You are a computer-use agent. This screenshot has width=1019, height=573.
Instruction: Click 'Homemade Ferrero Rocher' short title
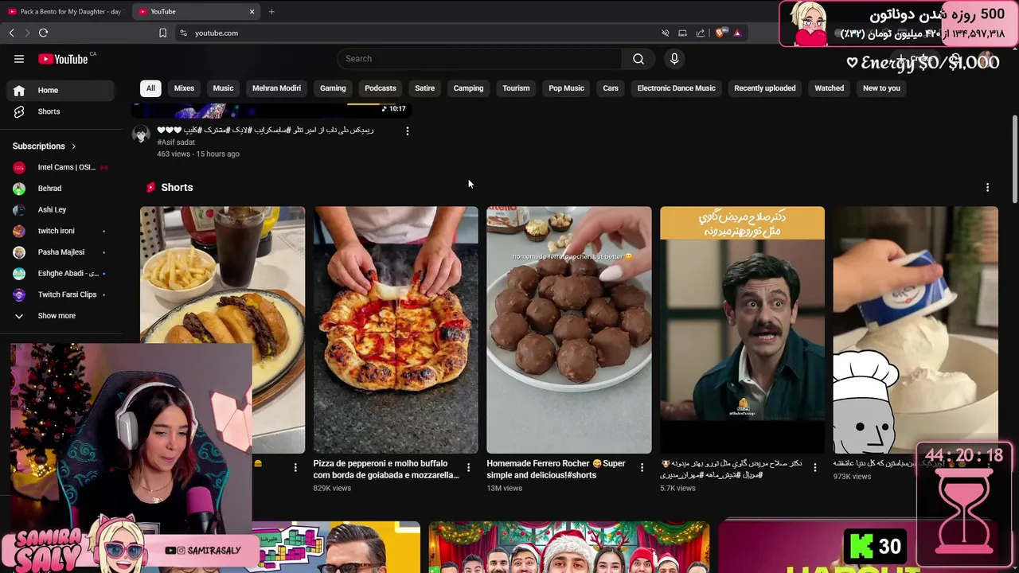coord(556,470)
